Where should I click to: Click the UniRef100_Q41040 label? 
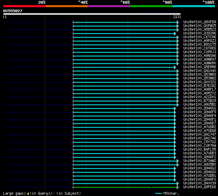[200, 71]
